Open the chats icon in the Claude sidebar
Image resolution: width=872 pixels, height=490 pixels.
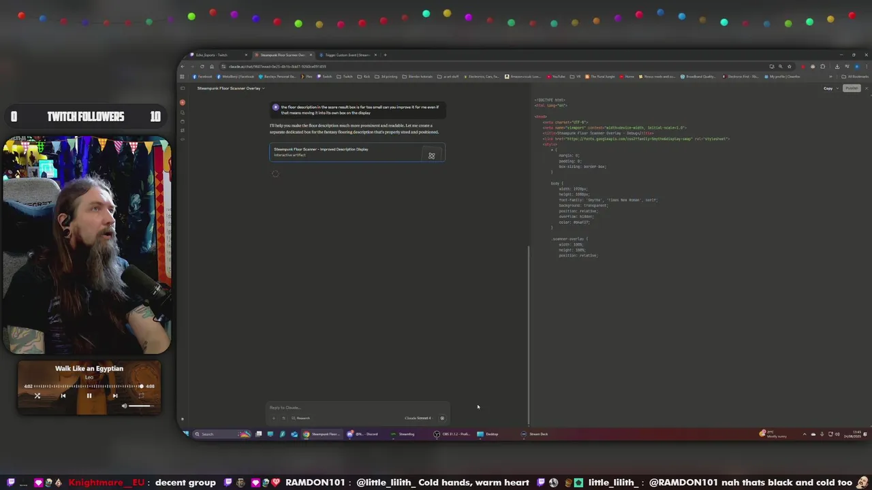click(183, 112)
